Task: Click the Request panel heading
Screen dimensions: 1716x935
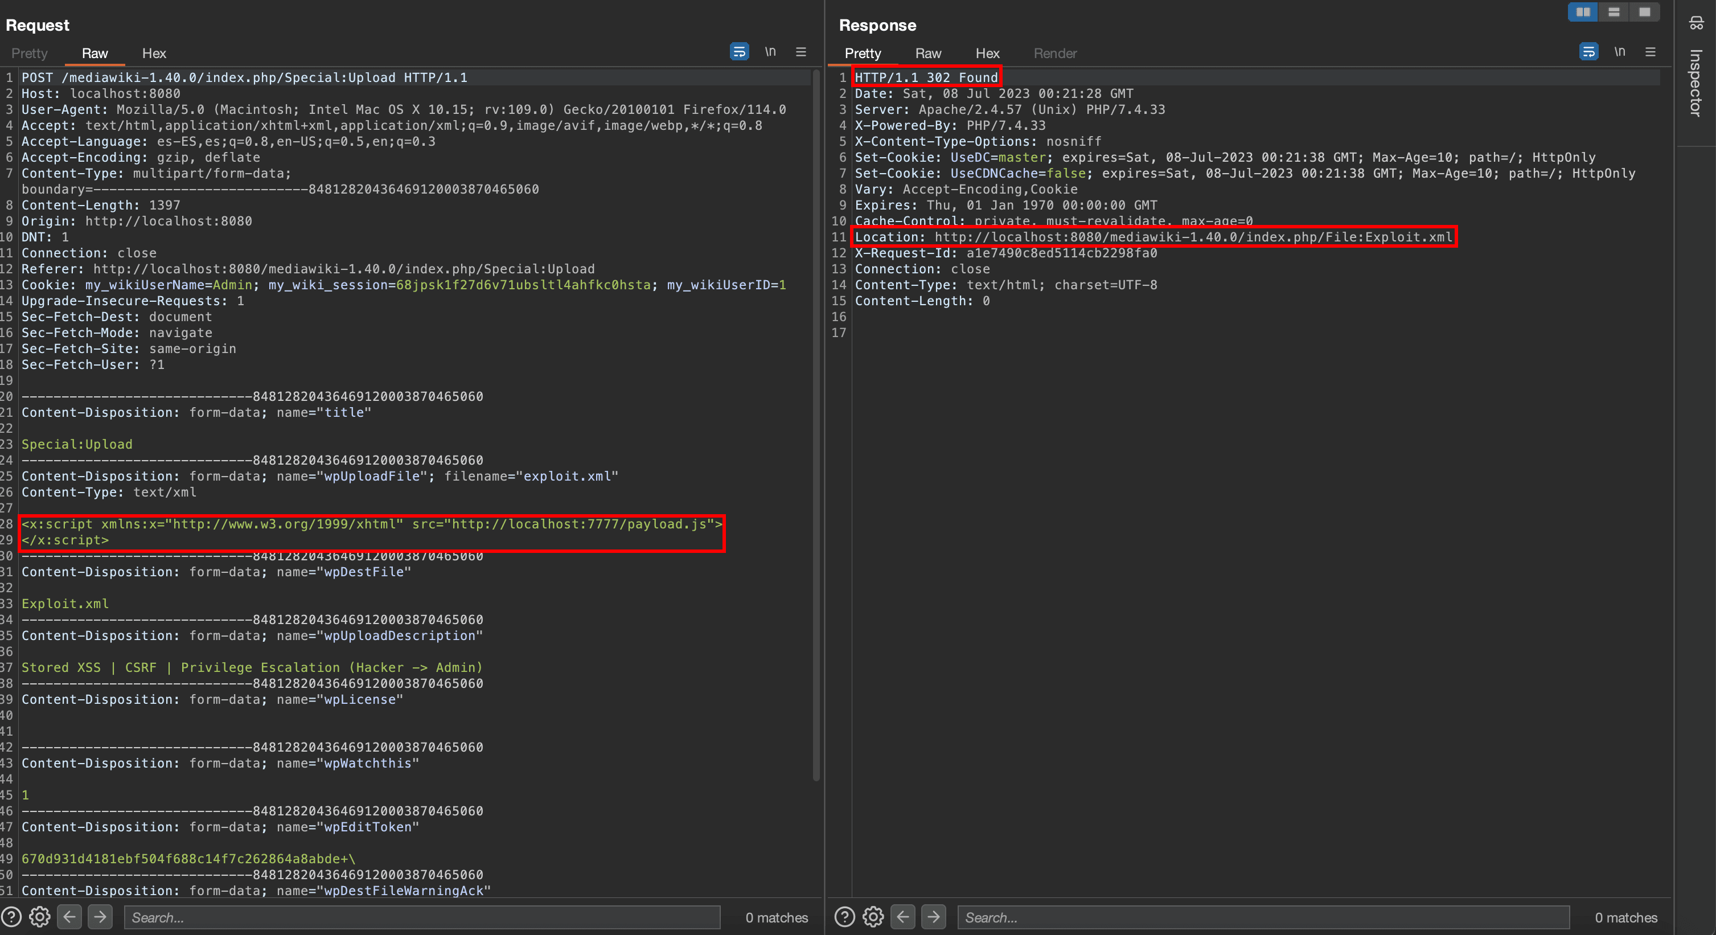Action: (x=38, y=25)
